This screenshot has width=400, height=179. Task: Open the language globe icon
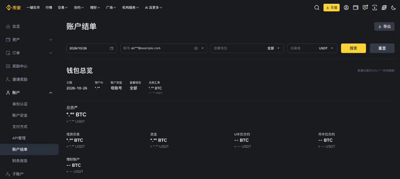pos(384,8)
